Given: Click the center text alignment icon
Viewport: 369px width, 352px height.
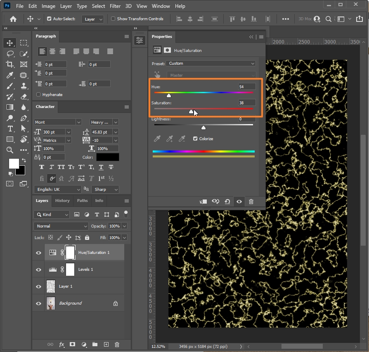Looking at the screenshot, I should (52, 52).
